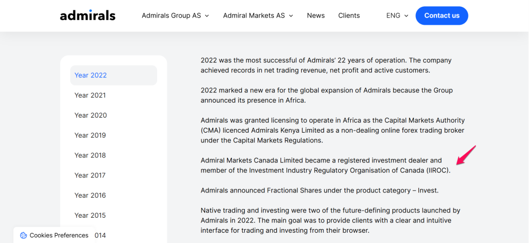The image size is (529, 243).
Task: Show Year 2020 history
Action: (x=90, y=116)
